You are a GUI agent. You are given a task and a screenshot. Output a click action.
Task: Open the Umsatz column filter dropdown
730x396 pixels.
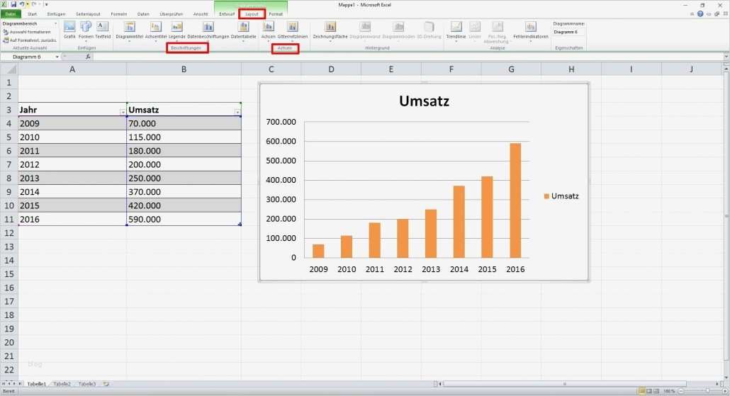(x=237, y=112)
